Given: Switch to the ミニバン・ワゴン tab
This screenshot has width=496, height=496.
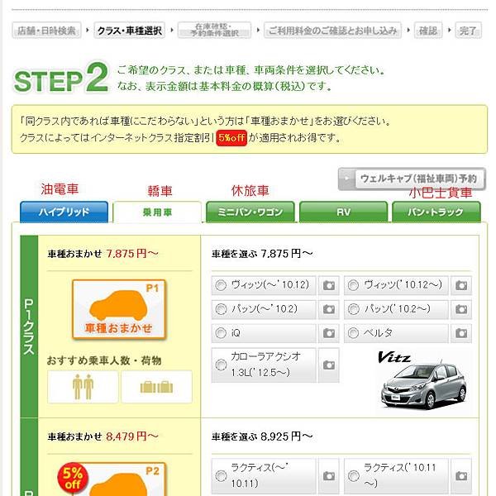Looking at the screenshot, I should 250,212.
